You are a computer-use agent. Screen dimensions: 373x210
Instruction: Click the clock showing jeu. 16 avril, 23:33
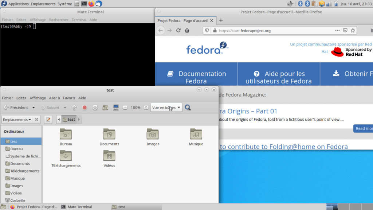coord(356,4)
